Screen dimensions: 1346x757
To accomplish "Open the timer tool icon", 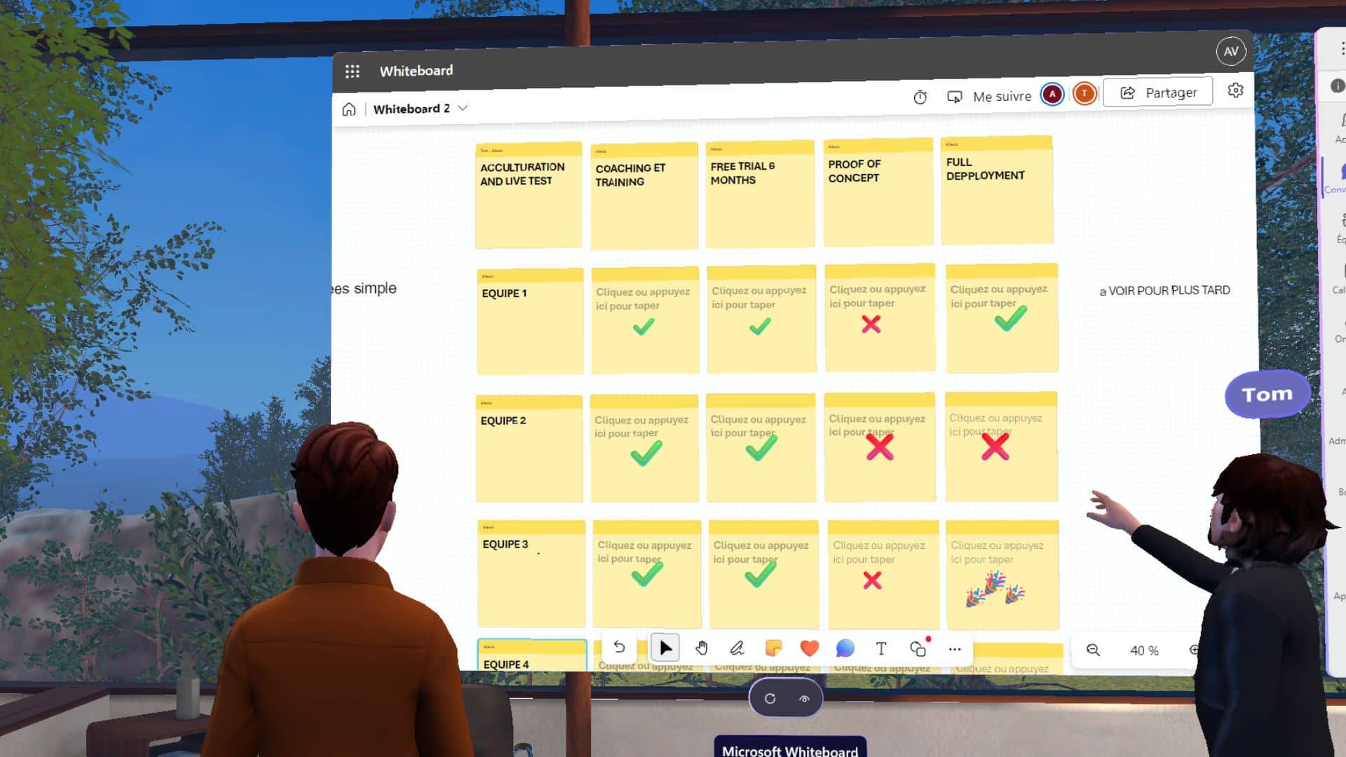I will 920,97.
